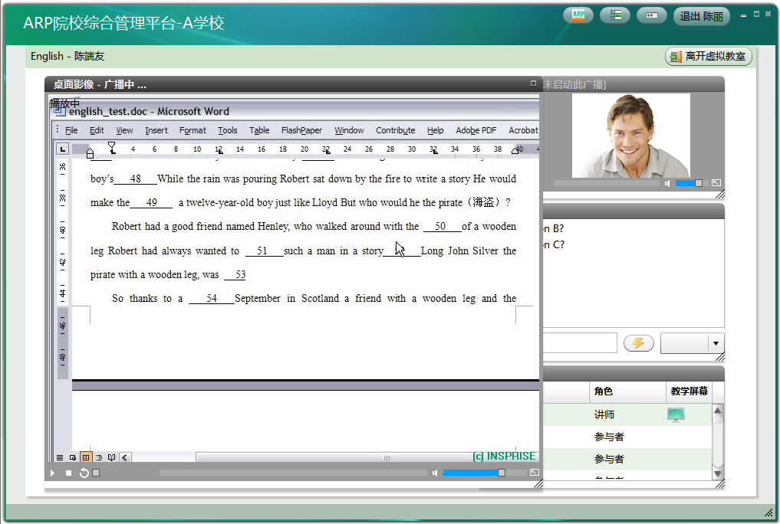Click blank number 49 in document
This screenshot has width=780, height=524.
(151, 203)
